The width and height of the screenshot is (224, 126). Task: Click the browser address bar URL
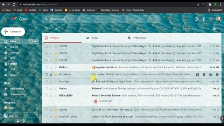click(40, 5)
